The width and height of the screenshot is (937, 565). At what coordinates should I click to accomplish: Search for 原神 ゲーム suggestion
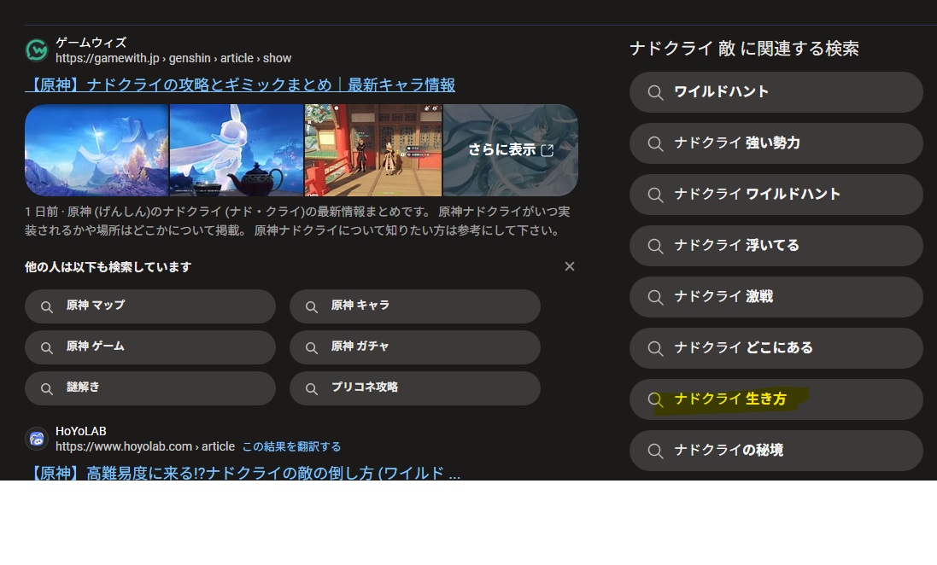coord(150,347)
